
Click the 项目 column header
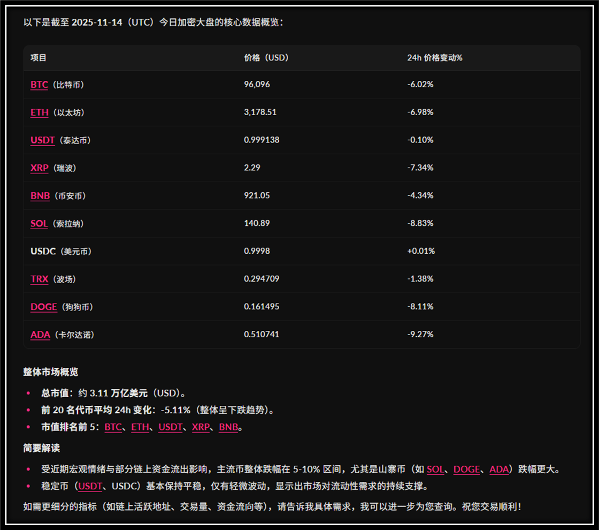[x=38, y=58]
